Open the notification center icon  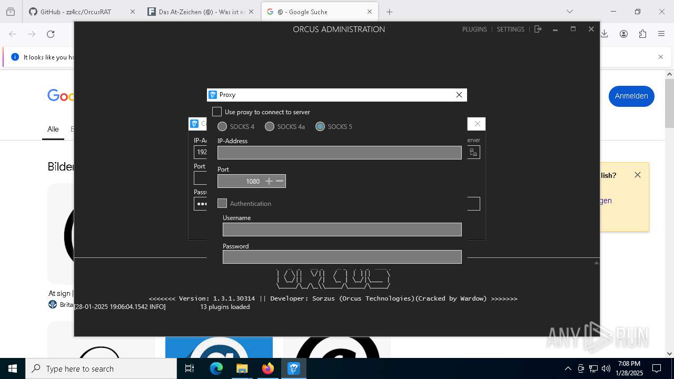pos(657,368)
